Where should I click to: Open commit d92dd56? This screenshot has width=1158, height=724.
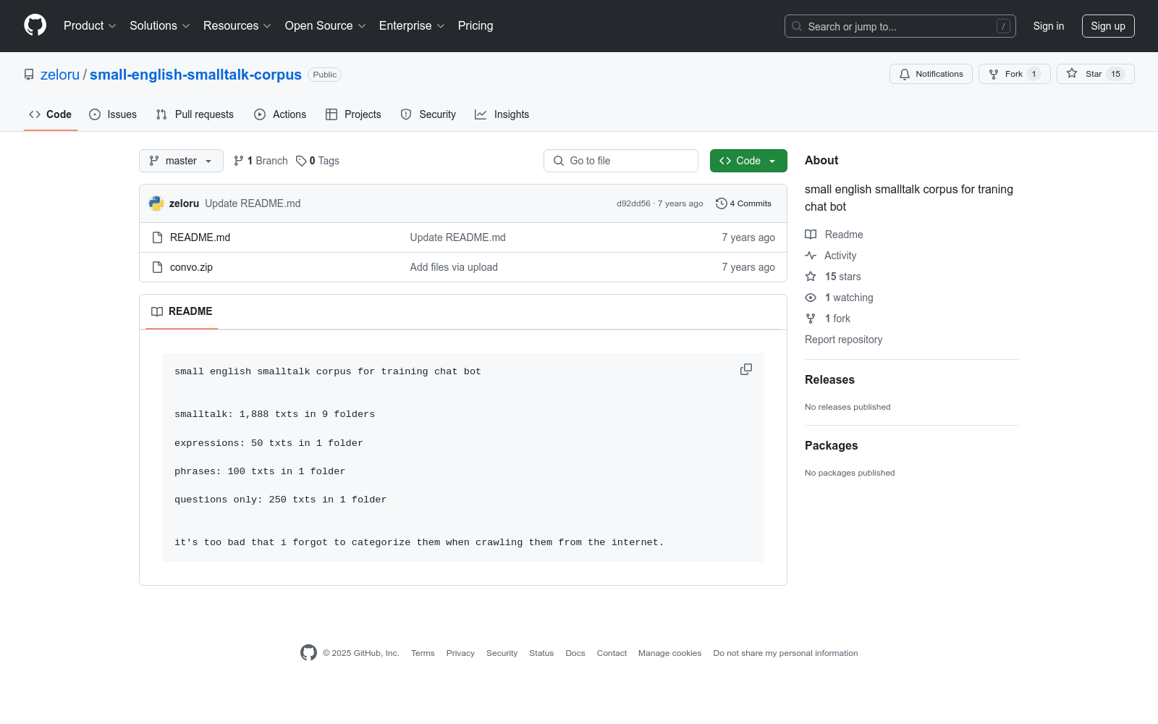[633, 203]
